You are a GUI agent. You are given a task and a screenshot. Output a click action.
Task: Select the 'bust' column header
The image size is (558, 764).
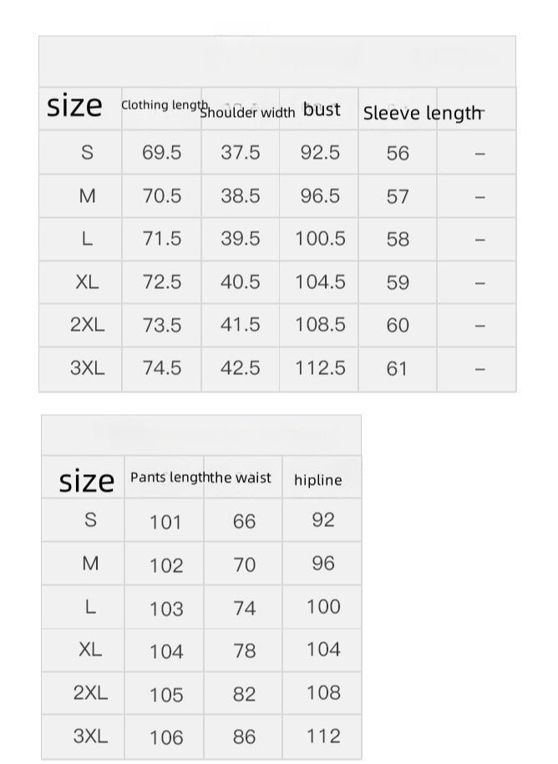coord(322,109)
